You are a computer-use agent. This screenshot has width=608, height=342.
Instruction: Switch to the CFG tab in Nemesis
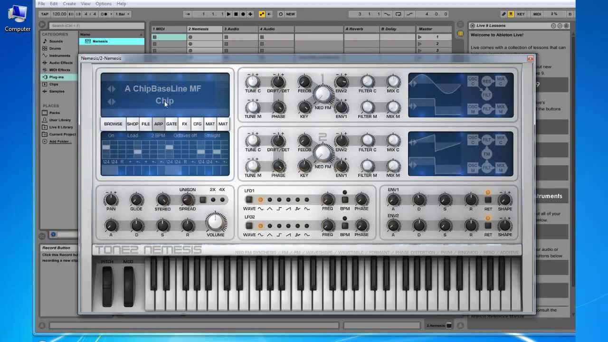[197, 124]
